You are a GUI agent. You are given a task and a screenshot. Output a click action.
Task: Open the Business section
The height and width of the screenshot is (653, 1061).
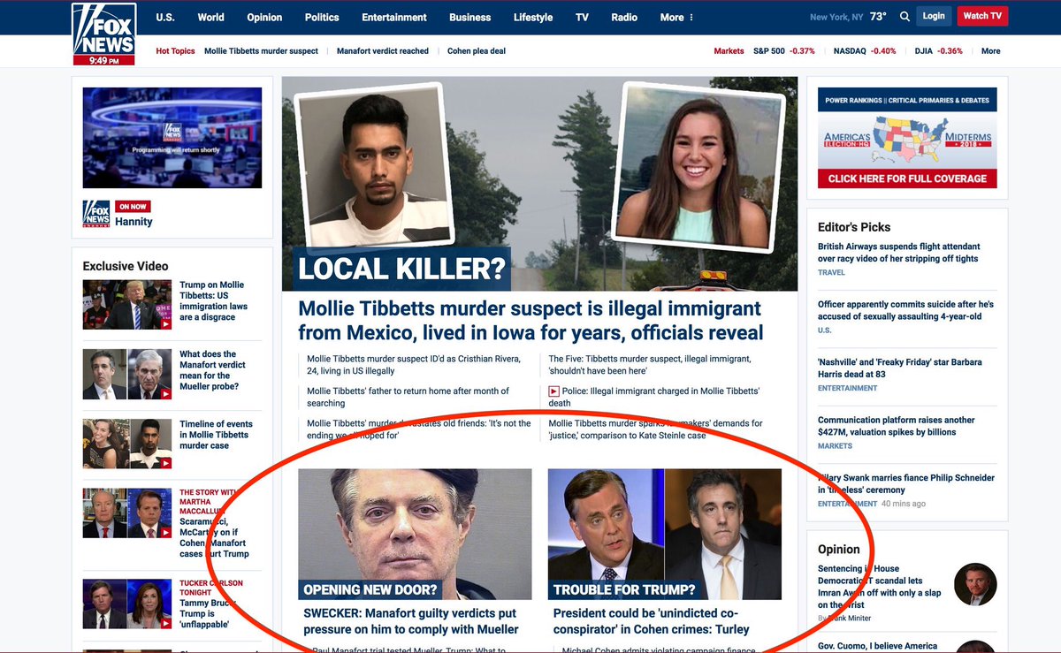(x=469, y=17)
